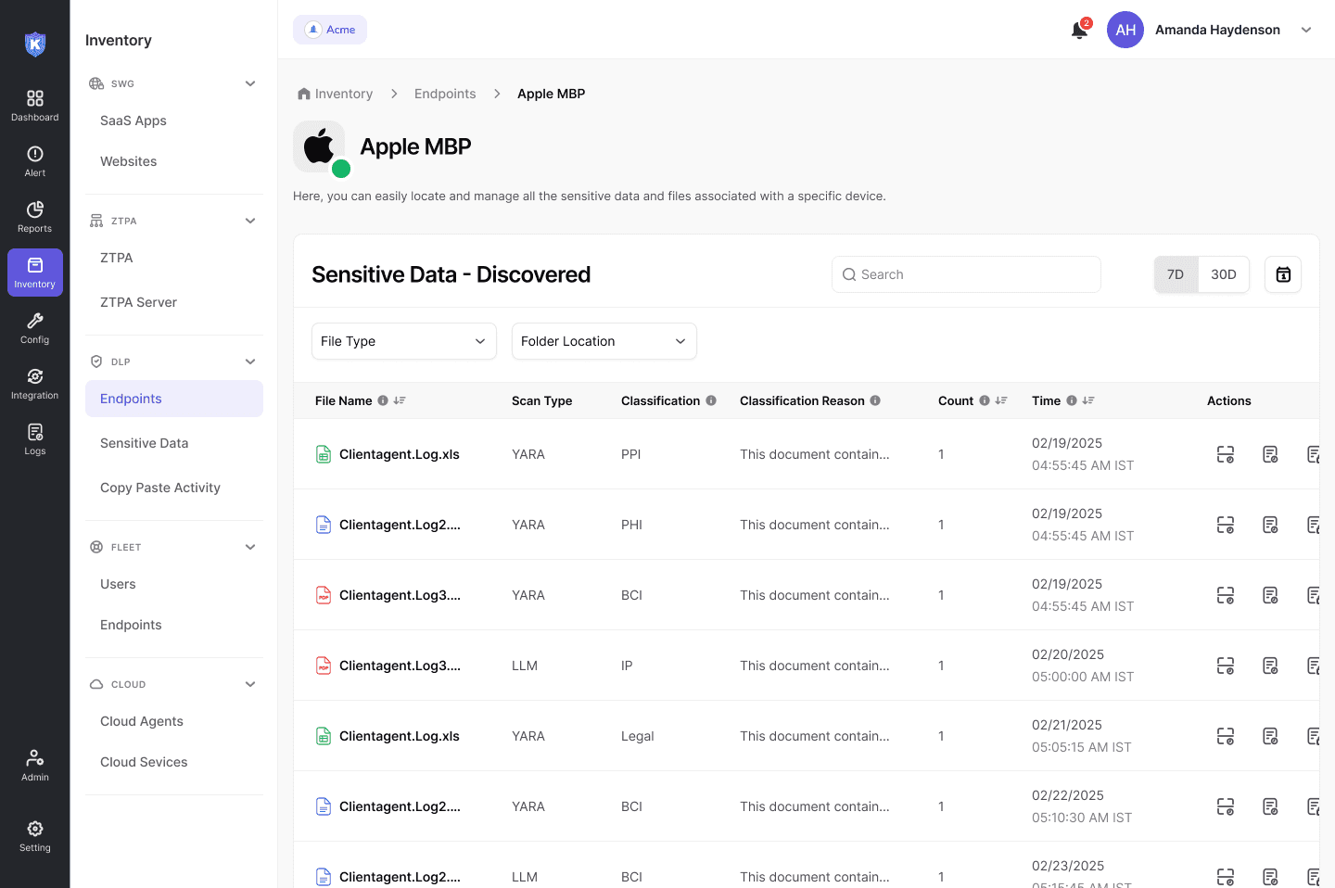
Task: Sort the table by Count
Action: tap(1001, 400)
